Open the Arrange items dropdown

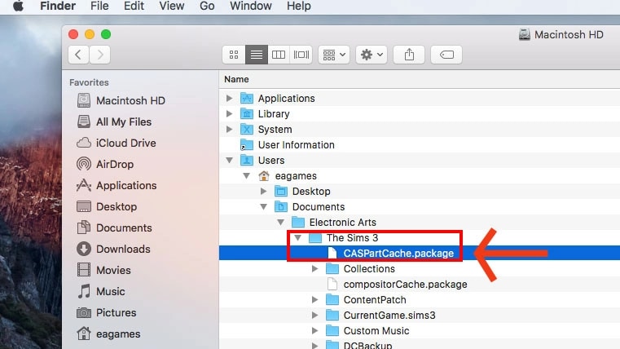pyautogui.click(x=334, y=55)
